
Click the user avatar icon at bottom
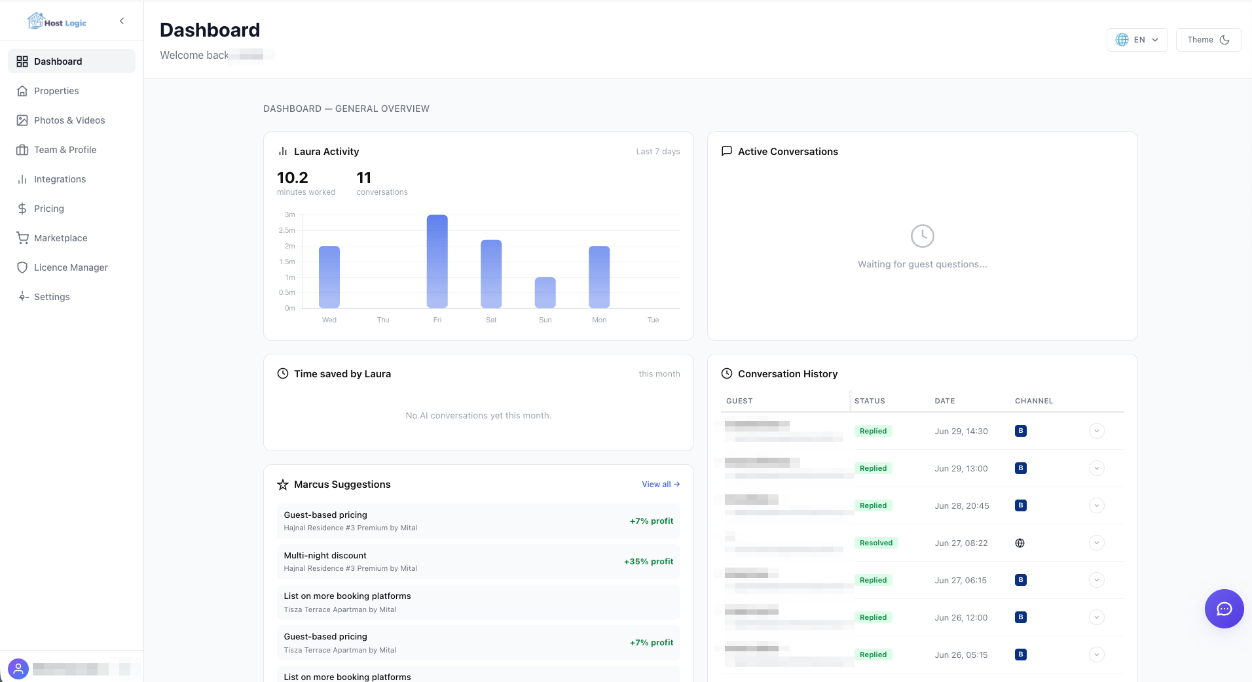(x=18, y=669)
